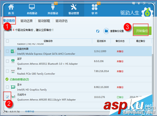
Task: Click version 8.0.0.206 cell
Action: point(99,61)
